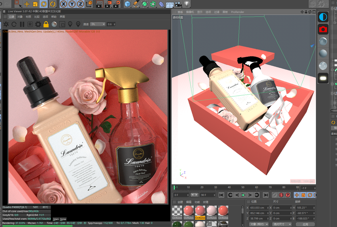The height and width of the screenshot is (227, 337).
Task: Open the DL channel dropdown
Action: [98, 24]
